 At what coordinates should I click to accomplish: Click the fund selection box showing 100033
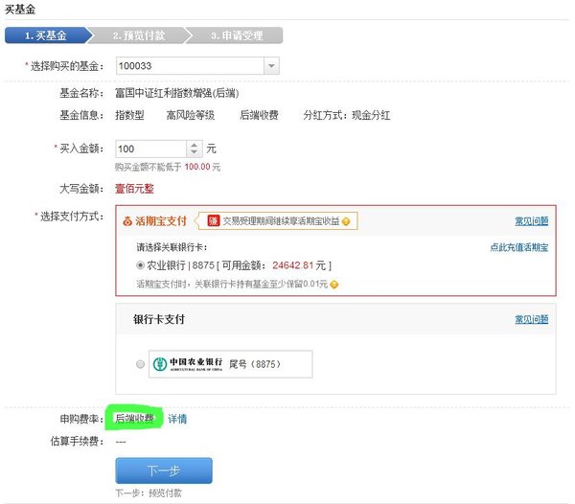point(197,66)
